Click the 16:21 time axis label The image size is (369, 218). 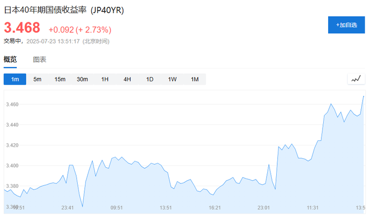(215, 207)
